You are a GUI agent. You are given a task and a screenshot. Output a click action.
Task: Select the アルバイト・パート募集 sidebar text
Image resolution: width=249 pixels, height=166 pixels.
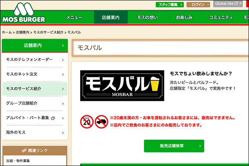coord(27,118)
